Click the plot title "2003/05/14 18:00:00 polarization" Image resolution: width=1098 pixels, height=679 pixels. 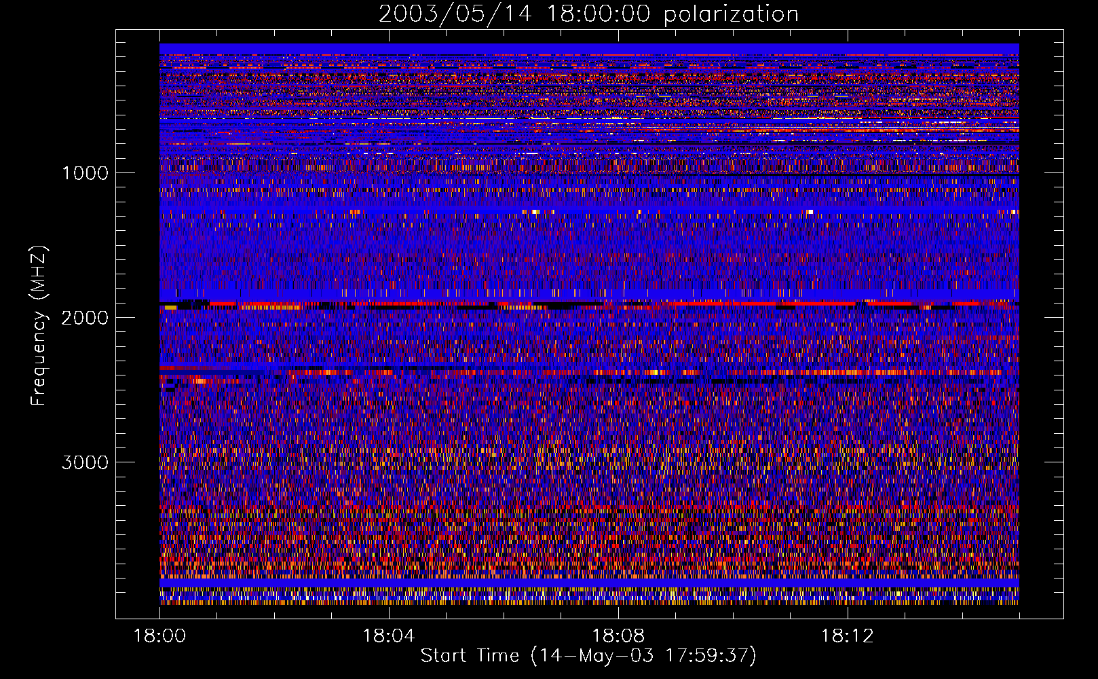tap(588, 14)
